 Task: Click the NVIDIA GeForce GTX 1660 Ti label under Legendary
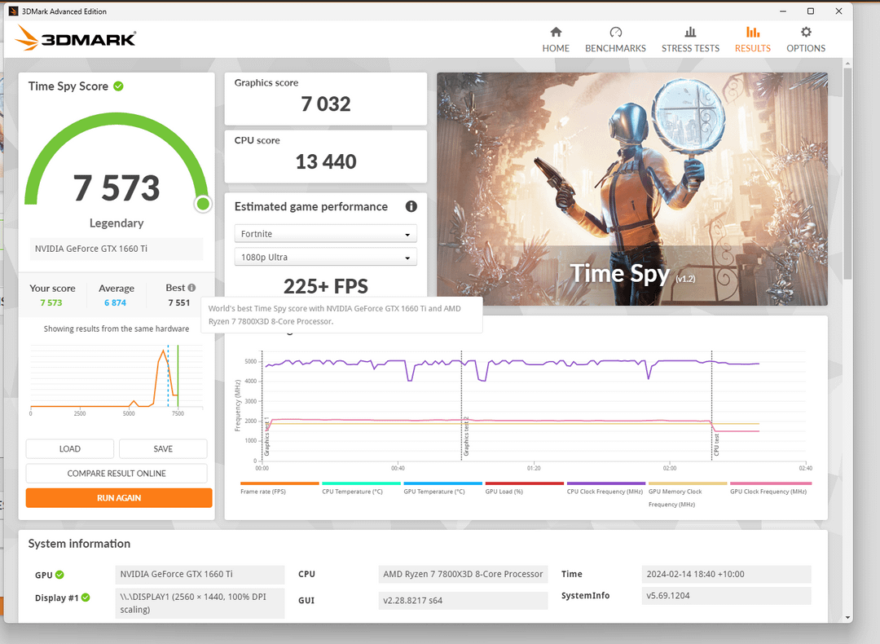[117, 249]
